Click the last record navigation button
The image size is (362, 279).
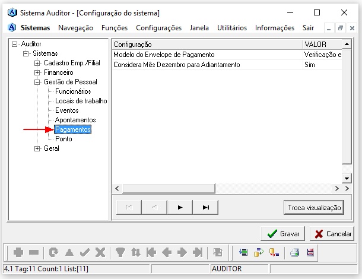click(x=205, y=207)
